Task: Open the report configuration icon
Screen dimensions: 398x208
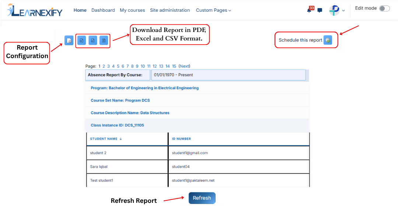Action: [x=69, y=40]
